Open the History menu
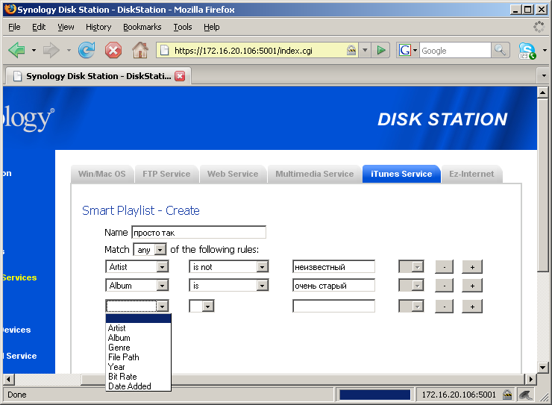This screenshot has height=405, width=552. tap(98, 27)
